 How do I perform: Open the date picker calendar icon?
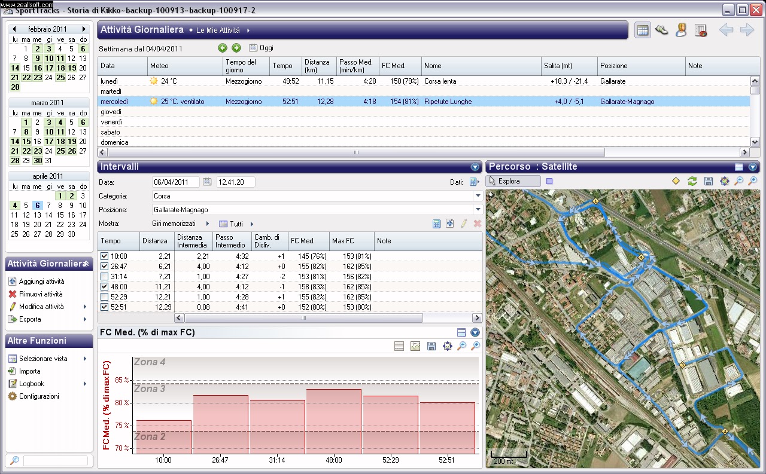[x=207, y=182]
